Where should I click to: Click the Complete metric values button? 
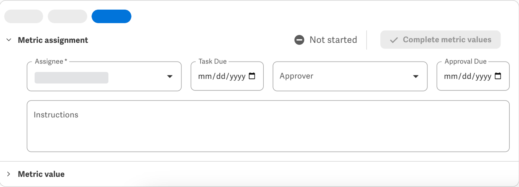coord(441,40)
